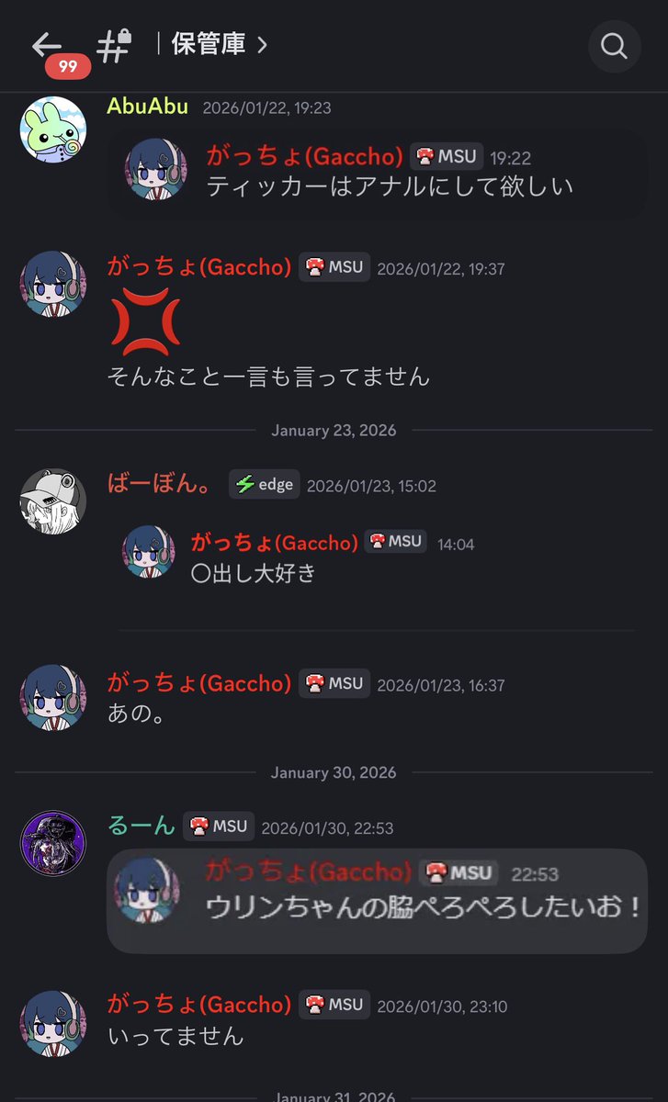Open forwarded message ティッカーはアナルにして欲しい

[377, 174]
